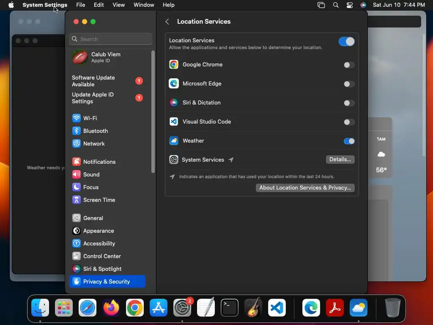This screenshot has height=325, width=433.
Task: Open Update Apple ID Settings item
Action: tap(107, 98)
